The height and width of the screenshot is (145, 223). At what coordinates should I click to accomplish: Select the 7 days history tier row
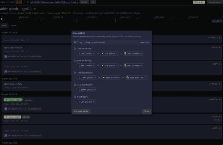point(111,42)
